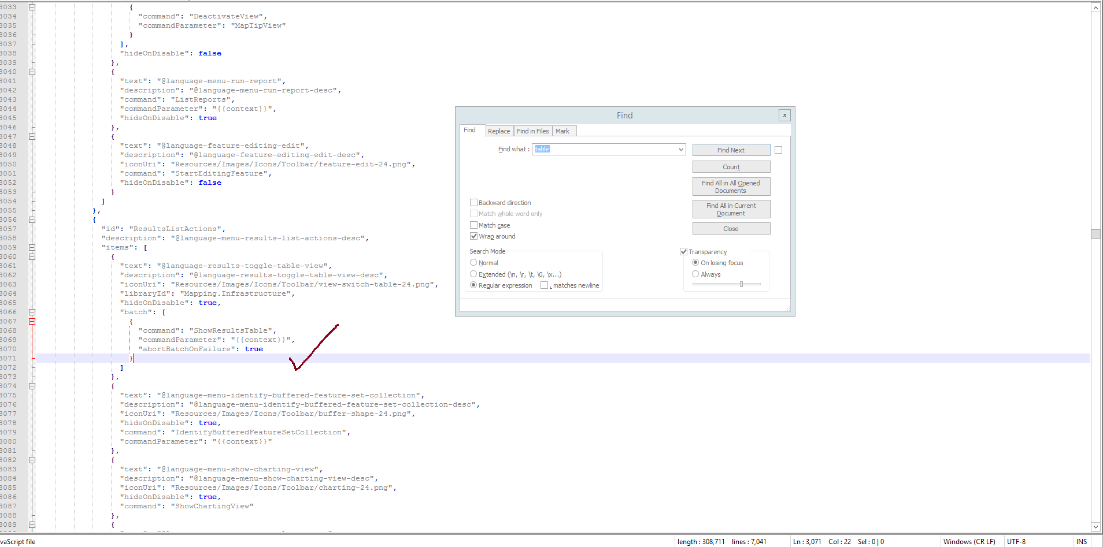Click the "ShowChartingView" command value
Image resolution: width=1103 pixels, height=547 pixels.
(212, 506)
